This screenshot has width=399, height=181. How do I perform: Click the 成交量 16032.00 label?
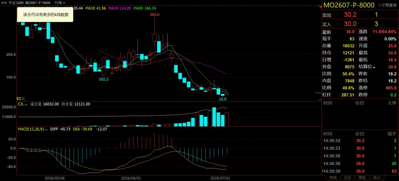tap(45, 104)
